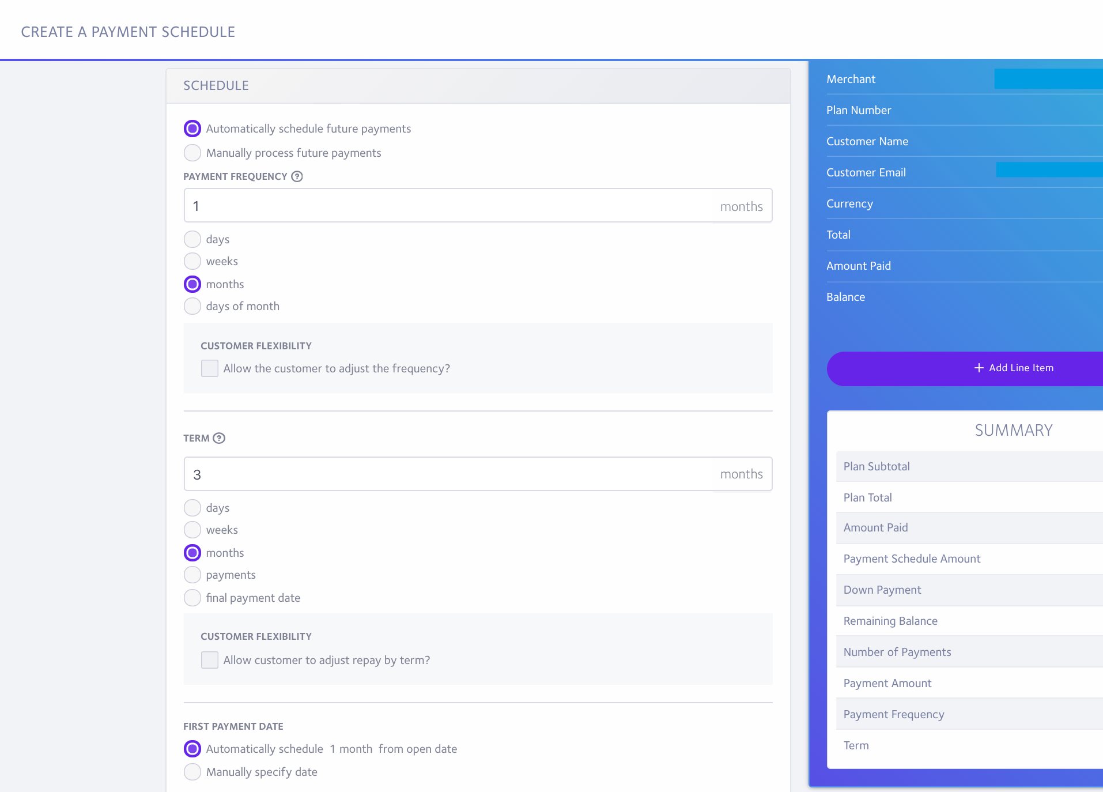Select Manually specify date option
This screenshot has width=1103, height=792.
pyautogui.click(x=192, y=772)
